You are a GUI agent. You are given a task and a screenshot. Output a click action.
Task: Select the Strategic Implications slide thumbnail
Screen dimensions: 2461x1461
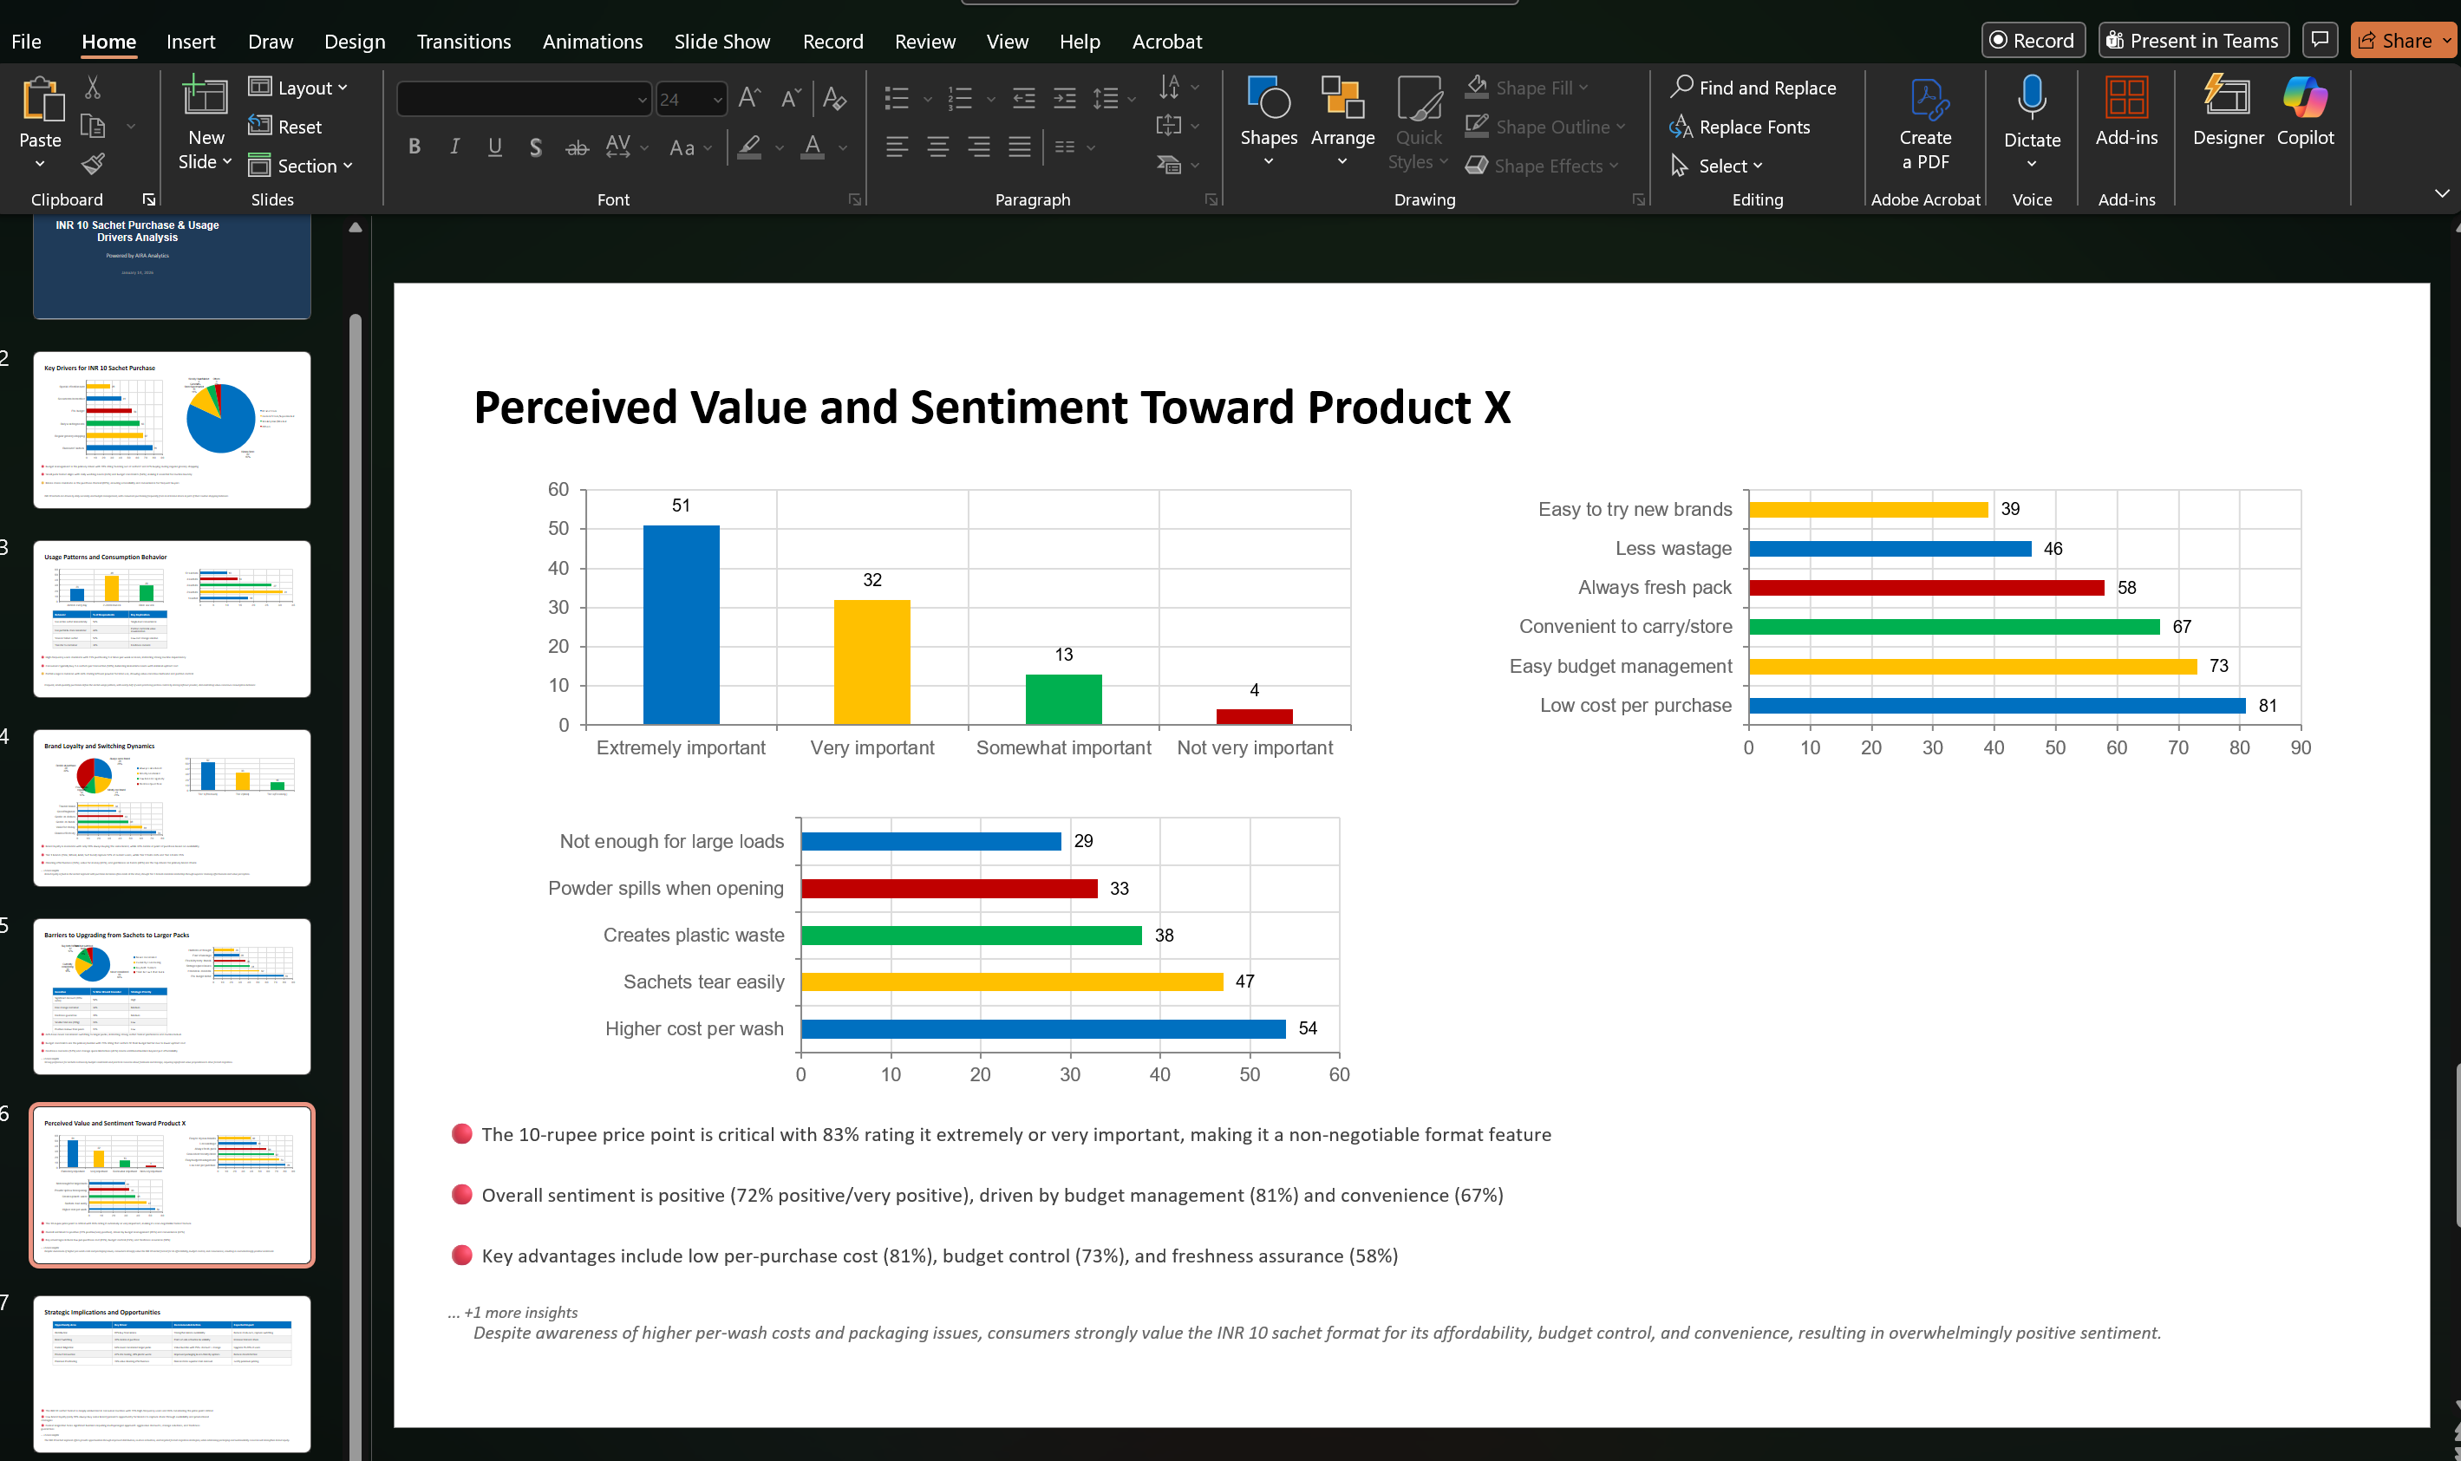coord(173,1373)
